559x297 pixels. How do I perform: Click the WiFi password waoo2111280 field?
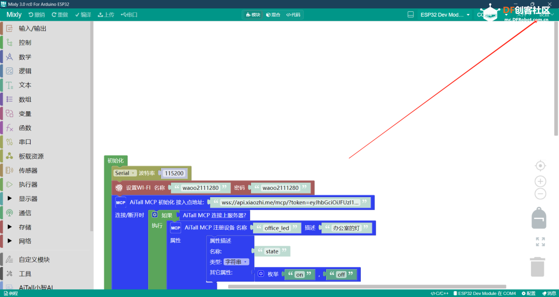pos(280,187)
